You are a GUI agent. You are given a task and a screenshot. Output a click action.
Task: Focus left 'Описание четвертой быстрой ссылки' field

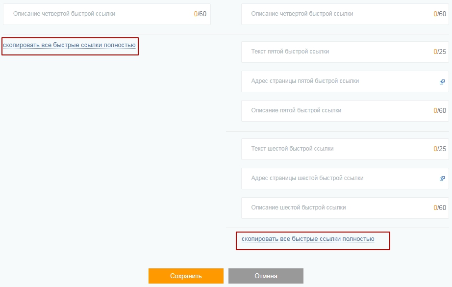click(x=98, y=14)
